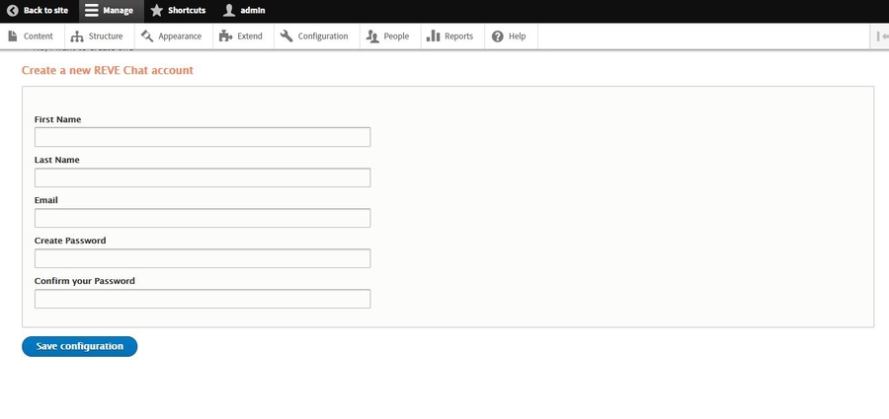The height and width of the screenshot is (419, 889).
Task: Open the Configuration menu item
Action: (314, 36)
